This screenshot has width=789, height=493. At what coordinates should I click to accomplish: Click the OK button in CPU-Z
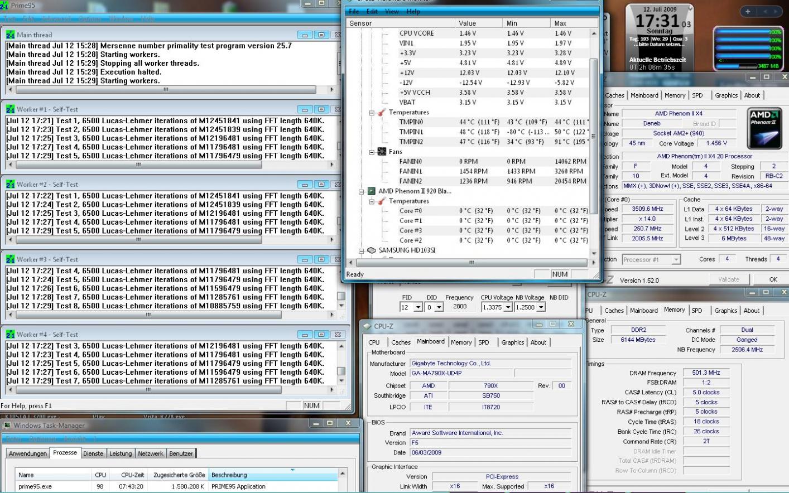point(773,279)
